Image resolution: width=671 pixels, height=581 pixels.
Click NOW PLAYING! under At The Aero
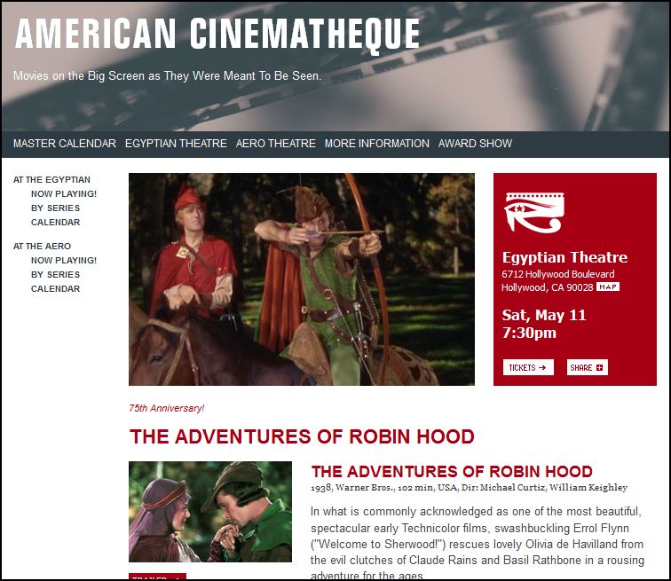coord(64,261)
